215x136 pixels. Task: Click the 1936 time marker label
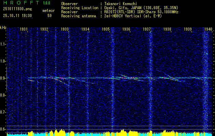coord(126,29)
